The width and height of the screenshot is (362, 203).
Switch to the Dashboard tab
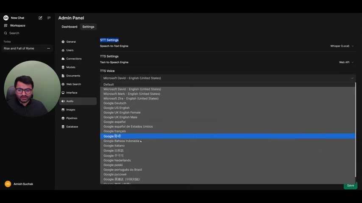coord(70,27)
